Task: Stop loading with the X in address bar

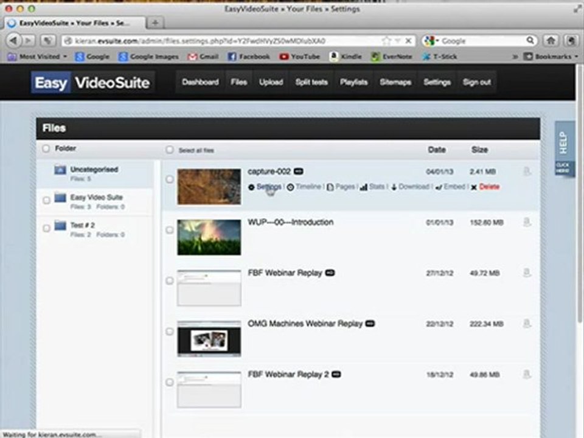Action: click(408, 41)
